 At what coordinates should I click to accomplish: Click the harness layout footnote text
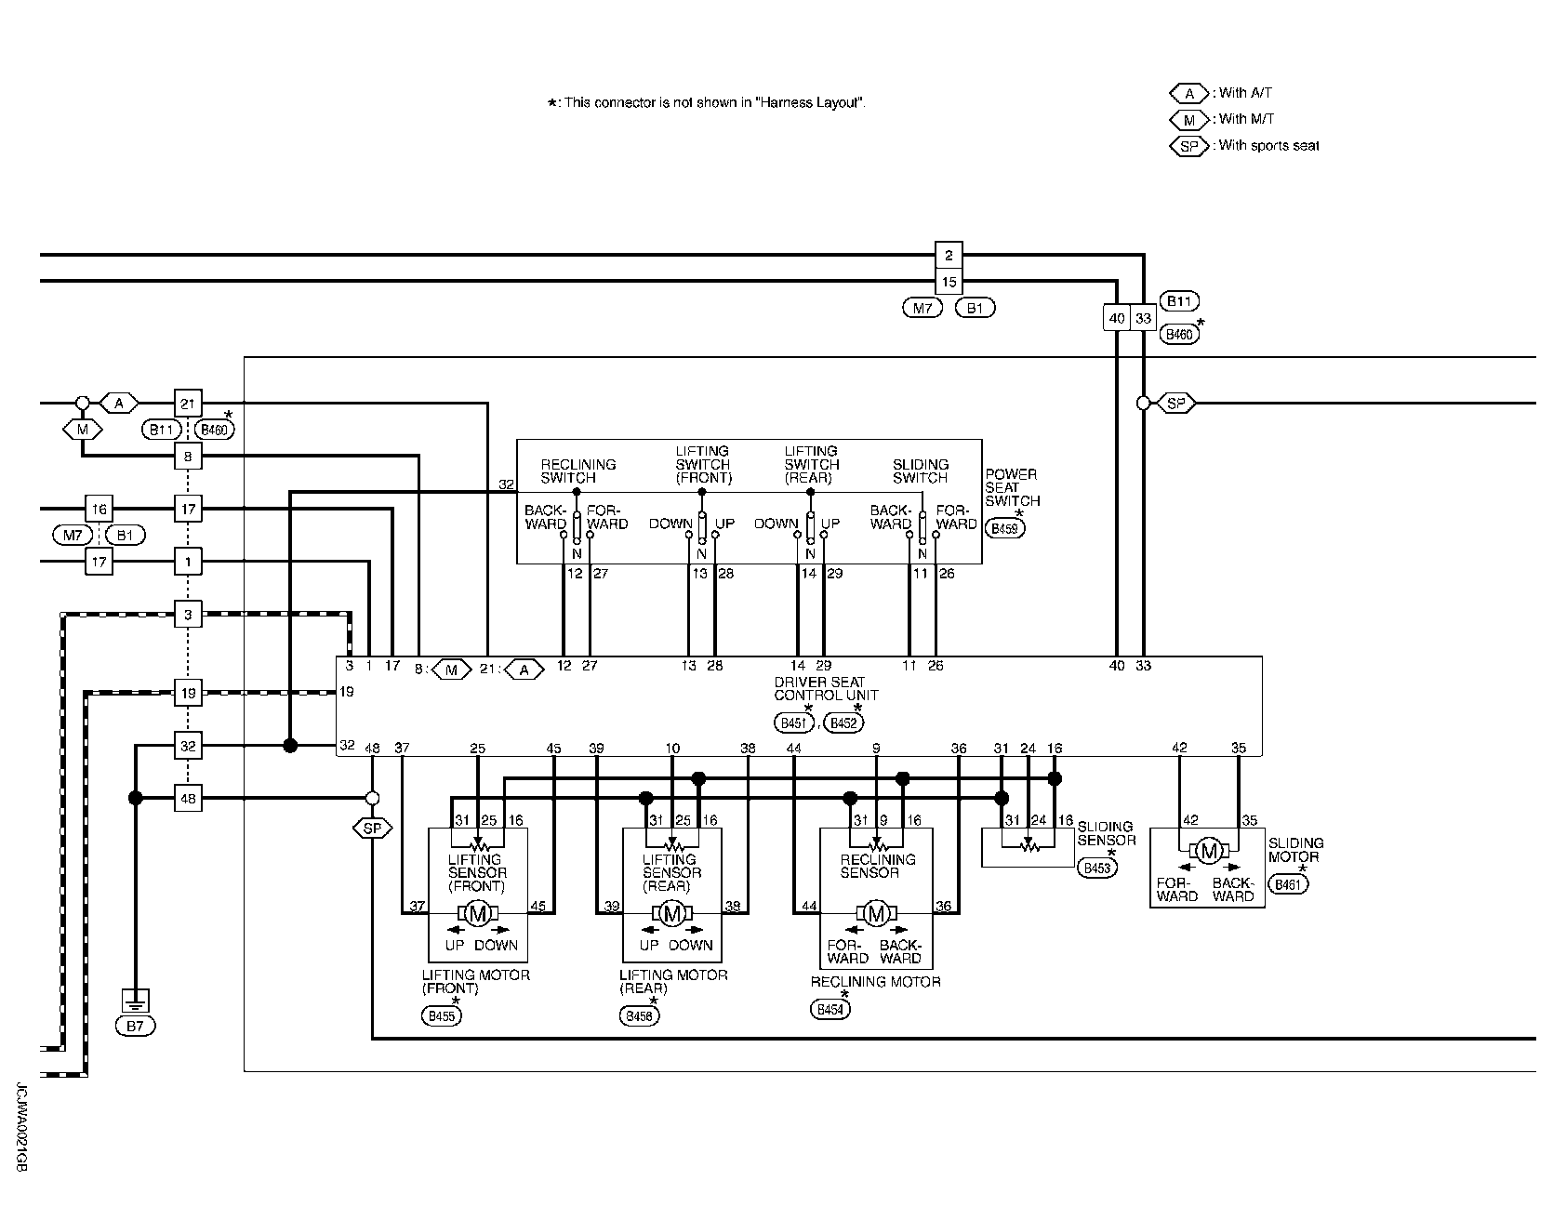(x=707, y=102)
